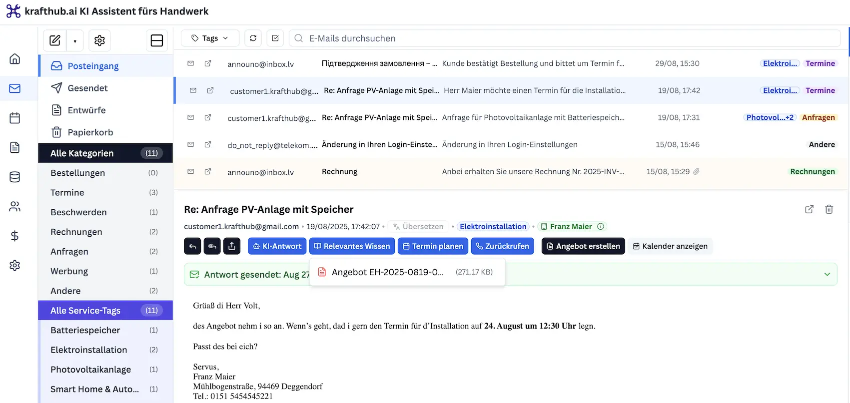850x403 pixels.
Task: Click the share/forward upload icon button
Action: coord(232,246)
